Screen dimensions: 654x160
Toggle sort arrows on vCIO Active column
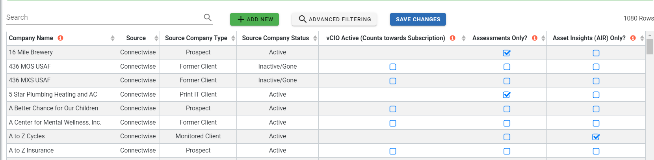pyautogui.click(x=463, y=38)
